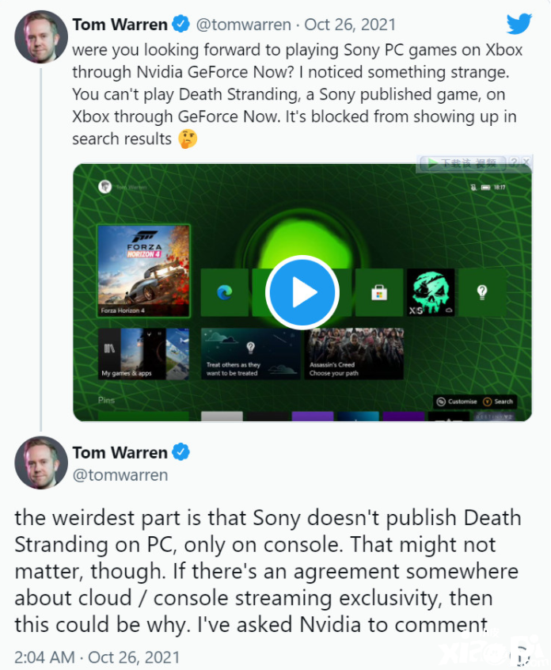
Task: Open the question mark help icon on download overlay
Action: pyautogui.click(x=515, y=162)
